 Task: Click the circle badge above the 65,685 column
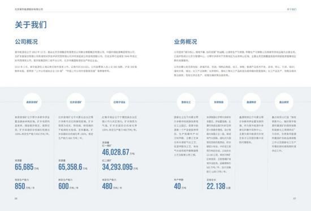32,102
